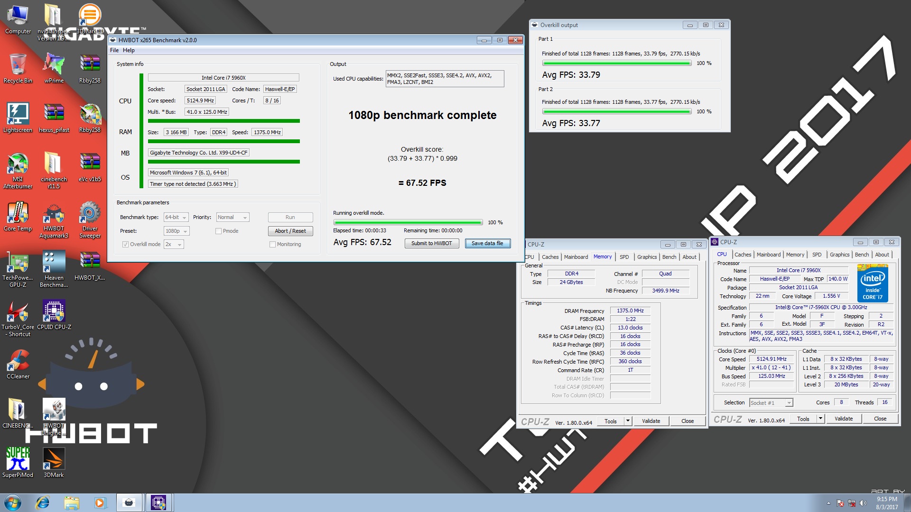Select Mainboard tab in CPU-Z CPU window
This screenshot has width=911, height=512.
click(768, 255)
